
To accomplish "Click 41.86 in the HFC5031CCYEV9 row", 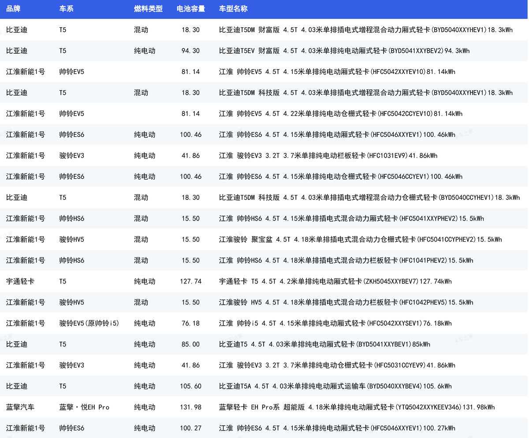I will (x=191, y=365).
